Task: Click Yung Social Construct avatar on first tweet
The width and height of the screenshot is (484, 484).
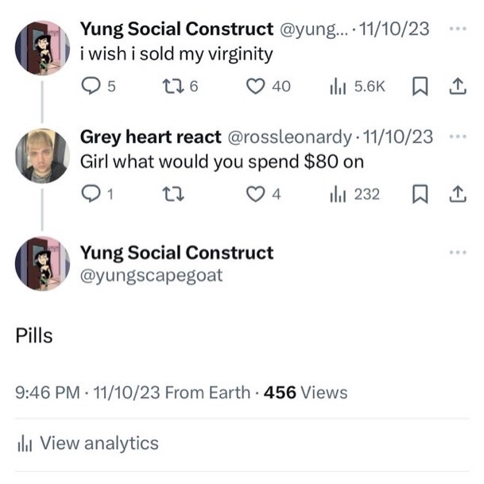Action: coord(41,48)
